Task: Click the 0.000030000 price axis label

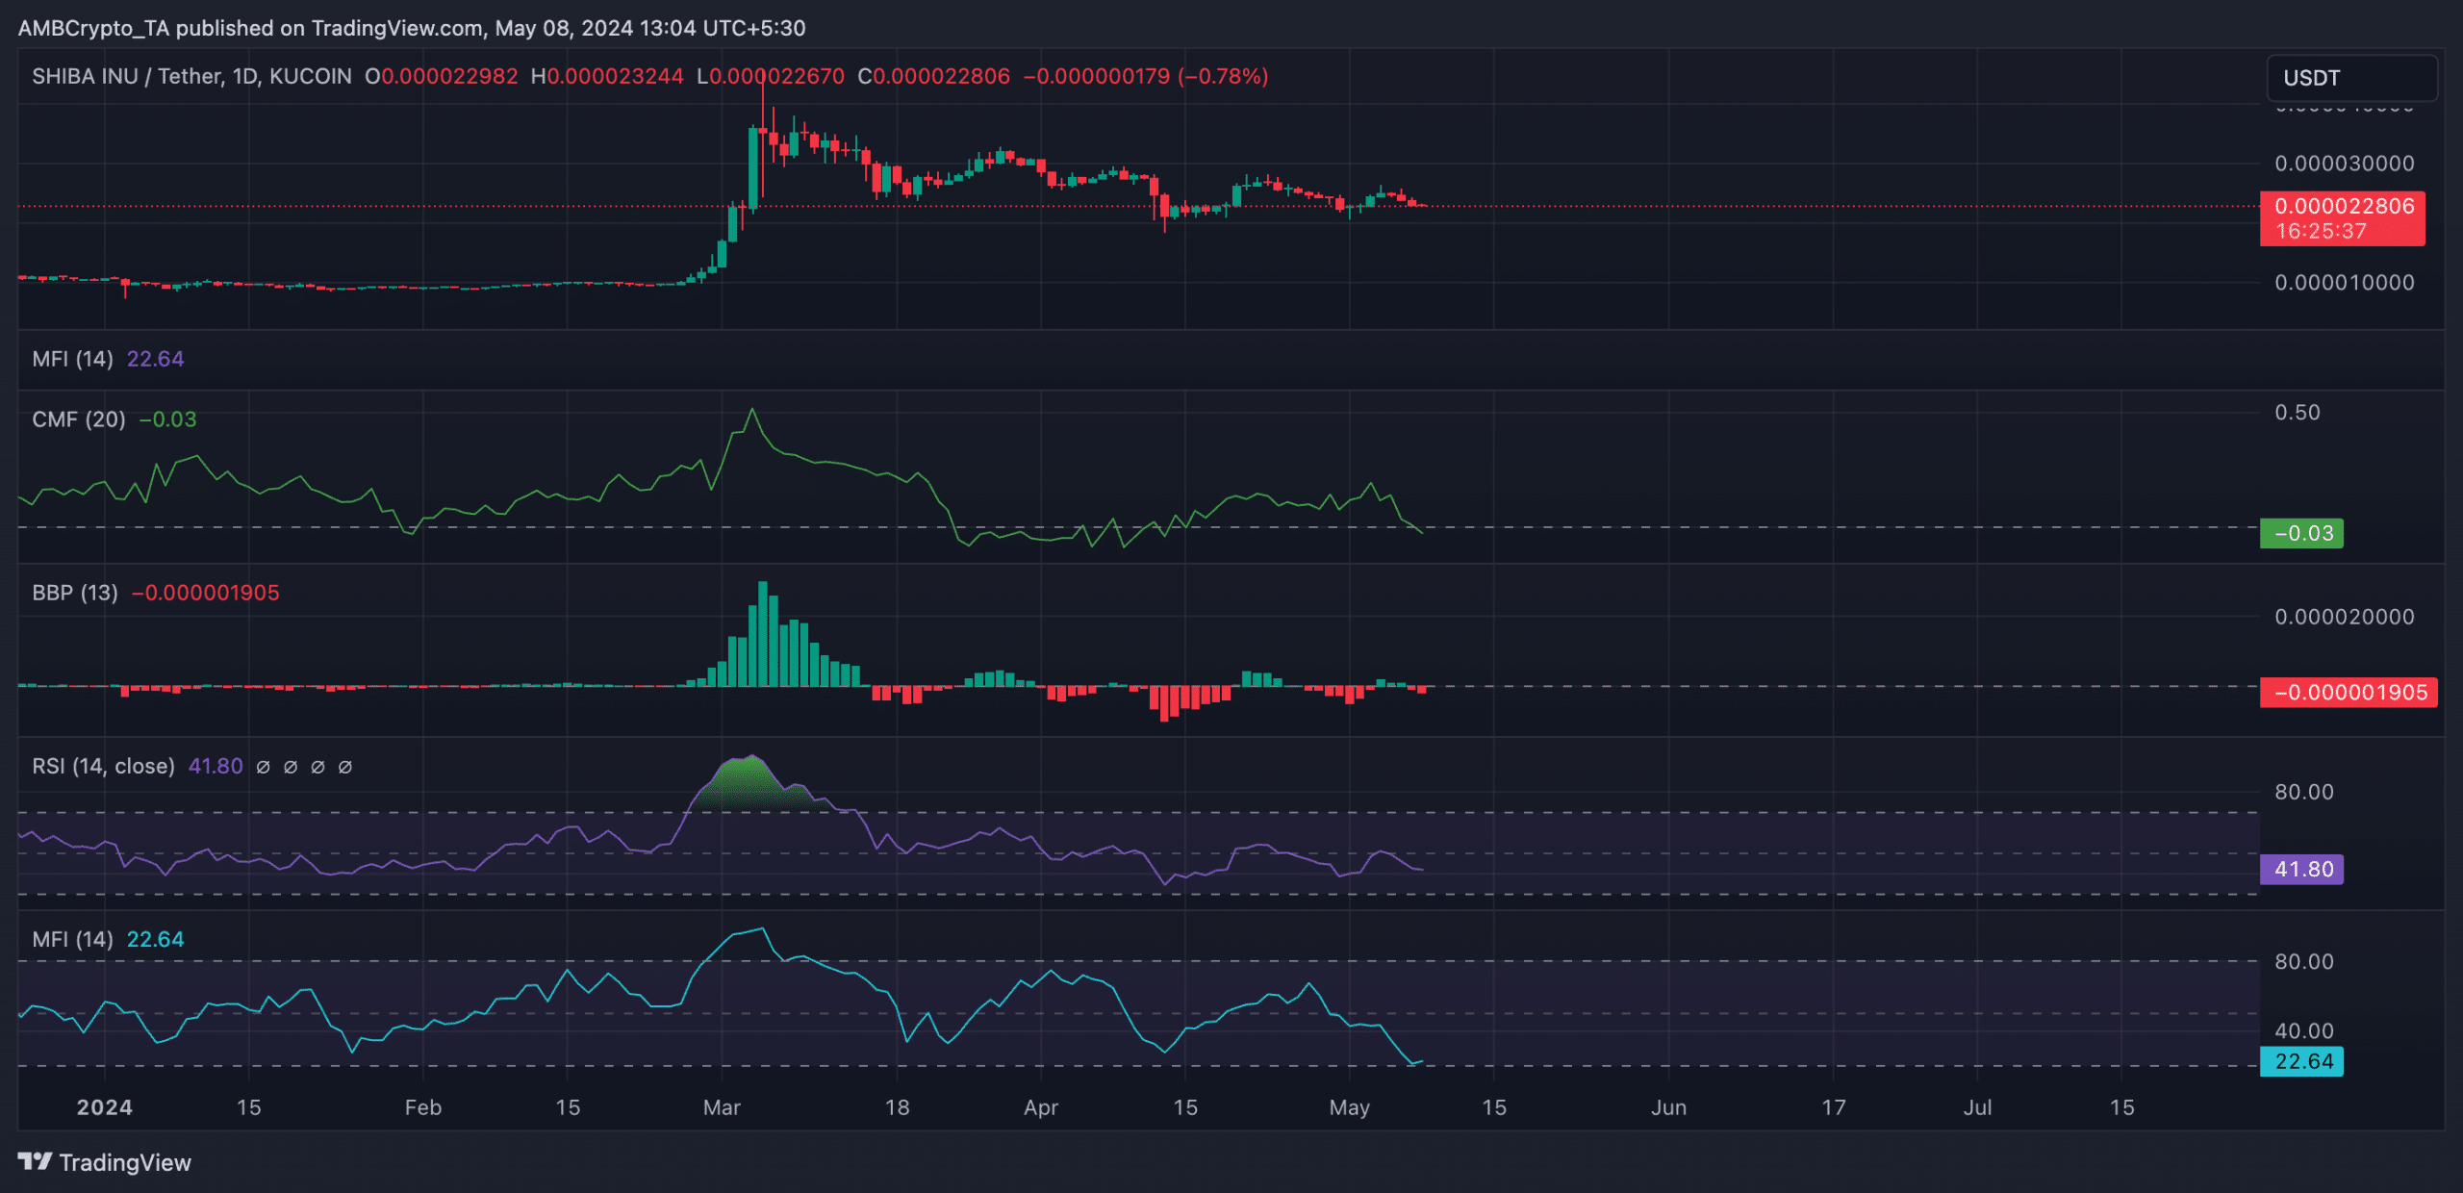Action: click(2344, 164)
